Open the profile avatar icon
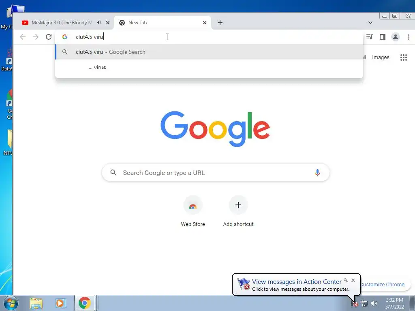This screenshot has width=415, height=311. 396,37
